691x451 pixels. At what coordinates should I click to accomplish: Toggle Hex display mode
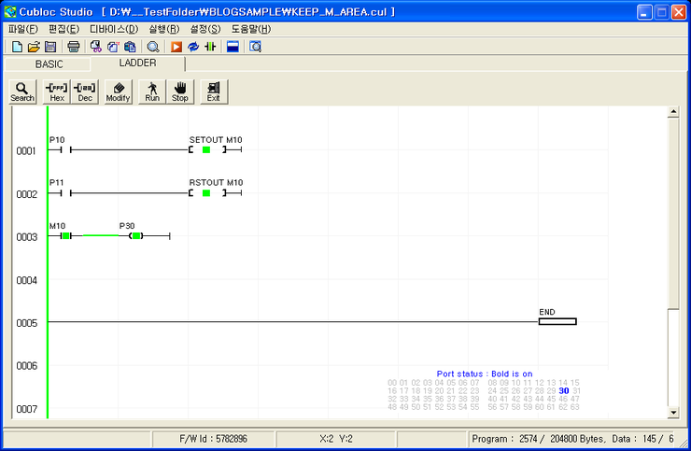tap(57, 92)
